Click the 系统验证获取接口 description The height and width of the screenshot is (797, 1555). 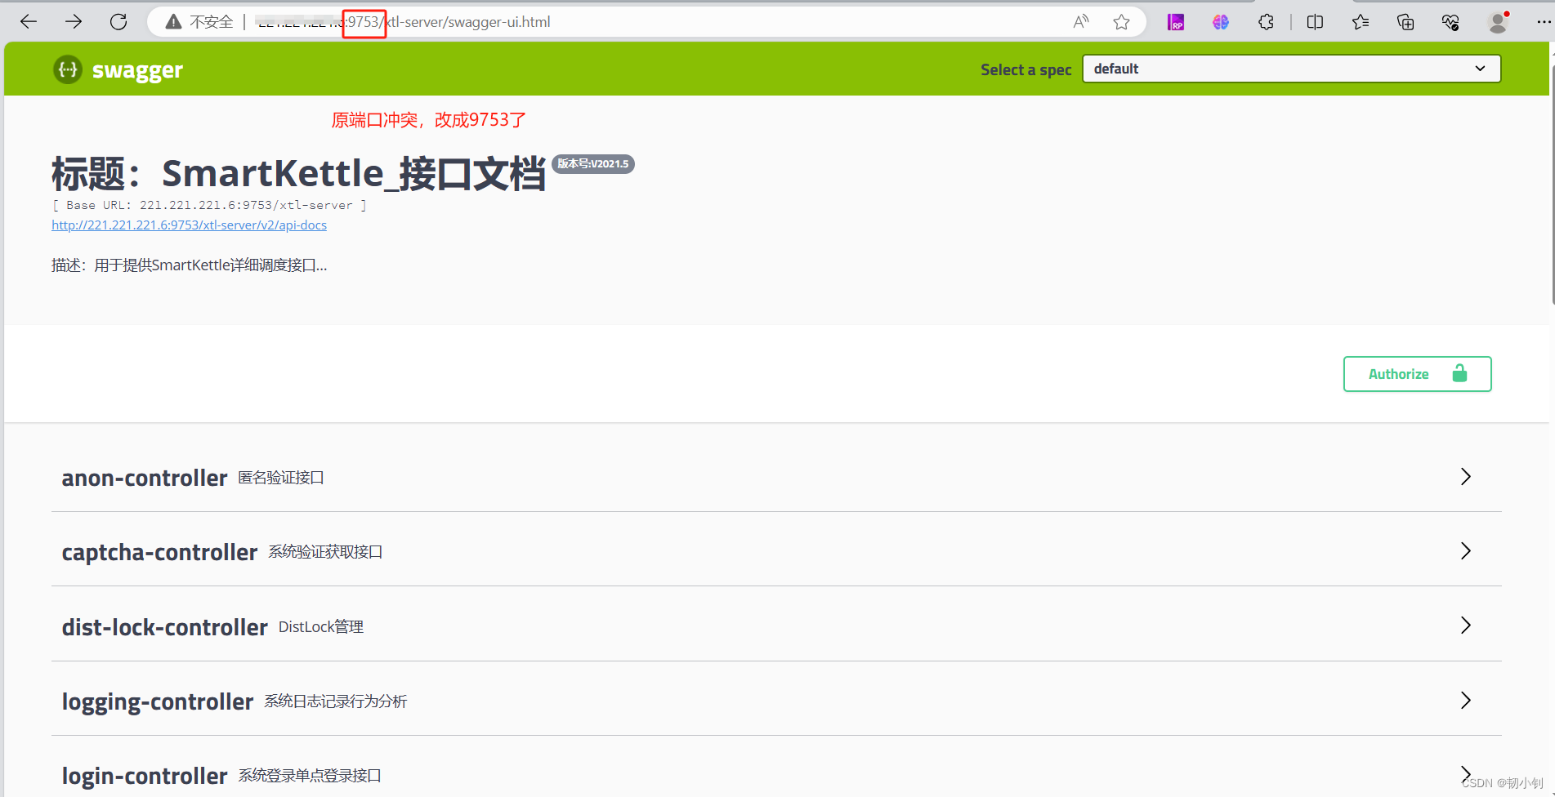(325, 552)
